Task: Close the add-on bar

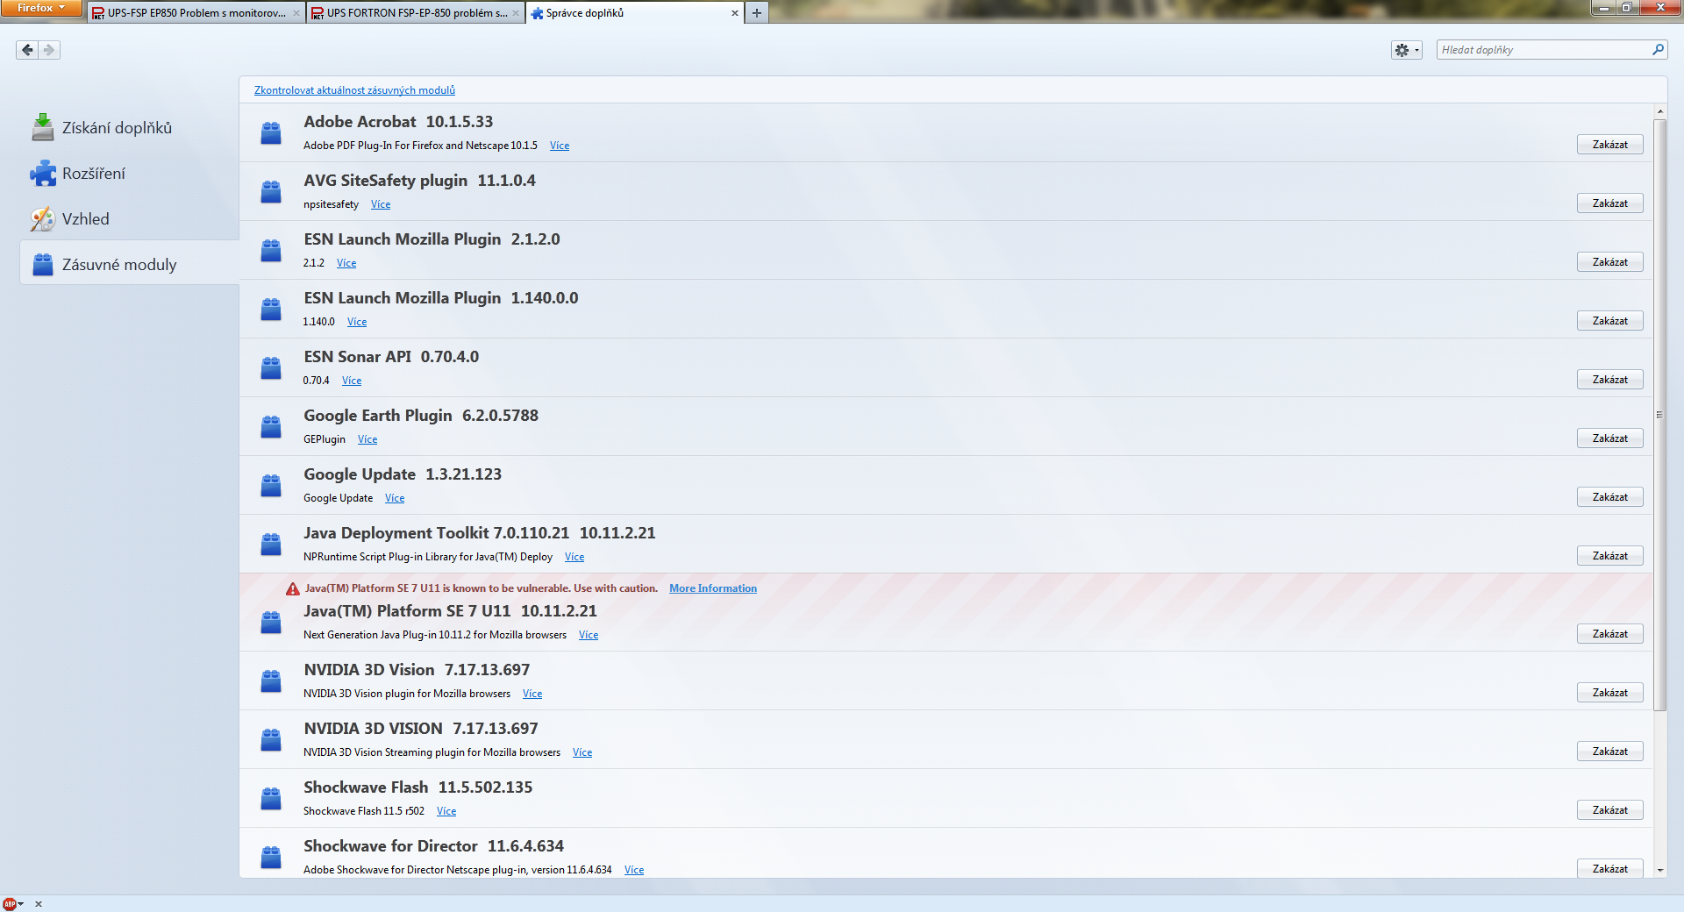Action: (x=39, y=904)
